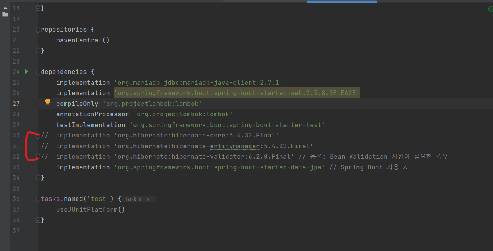Click the Bean Validation Korean comment
This screenshot has height=251, width=493.
click(373, 157)
